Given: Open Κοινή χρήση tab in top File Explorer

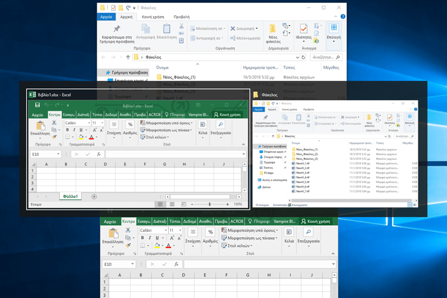Looking at the screenshot, I should [x=153, y=17].
